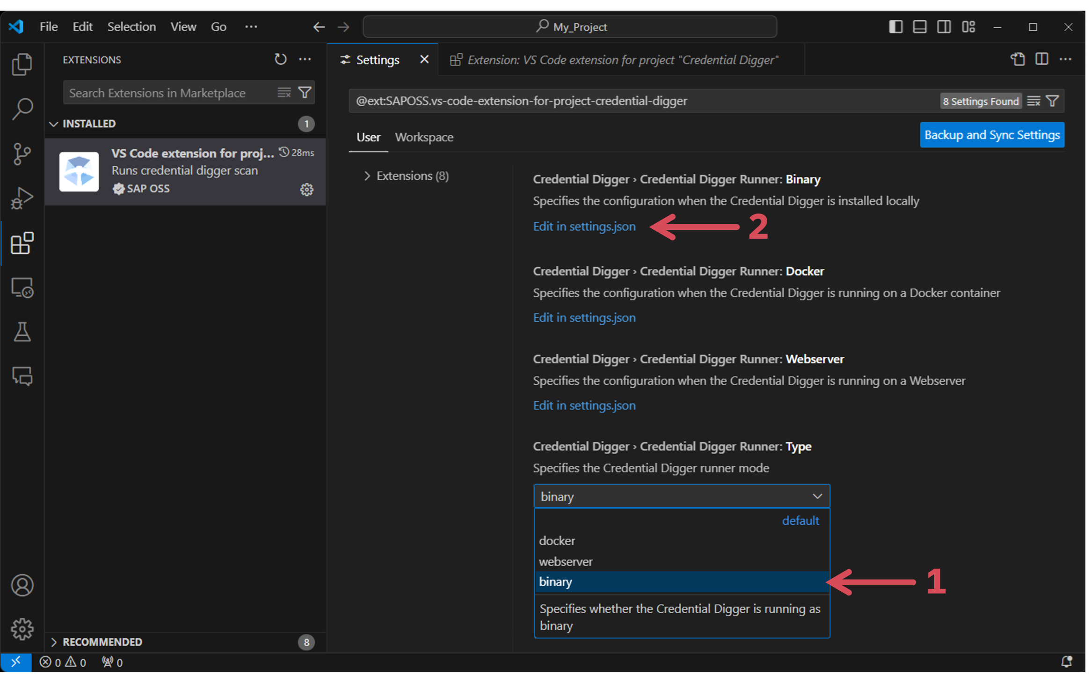Toggle bottom panel layout icon

[920, 27]
